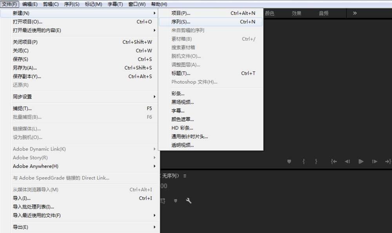Image resolution: width=392 pixels, height=233 pixels.
Task: Click the Play button in the program monitor
Action: [x=361, y=161]
